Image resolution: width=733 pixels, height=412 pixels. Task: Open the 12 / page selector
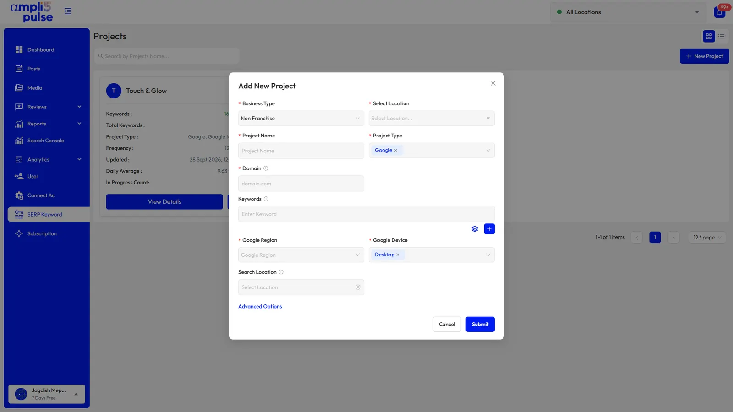[x=707, y=238]
